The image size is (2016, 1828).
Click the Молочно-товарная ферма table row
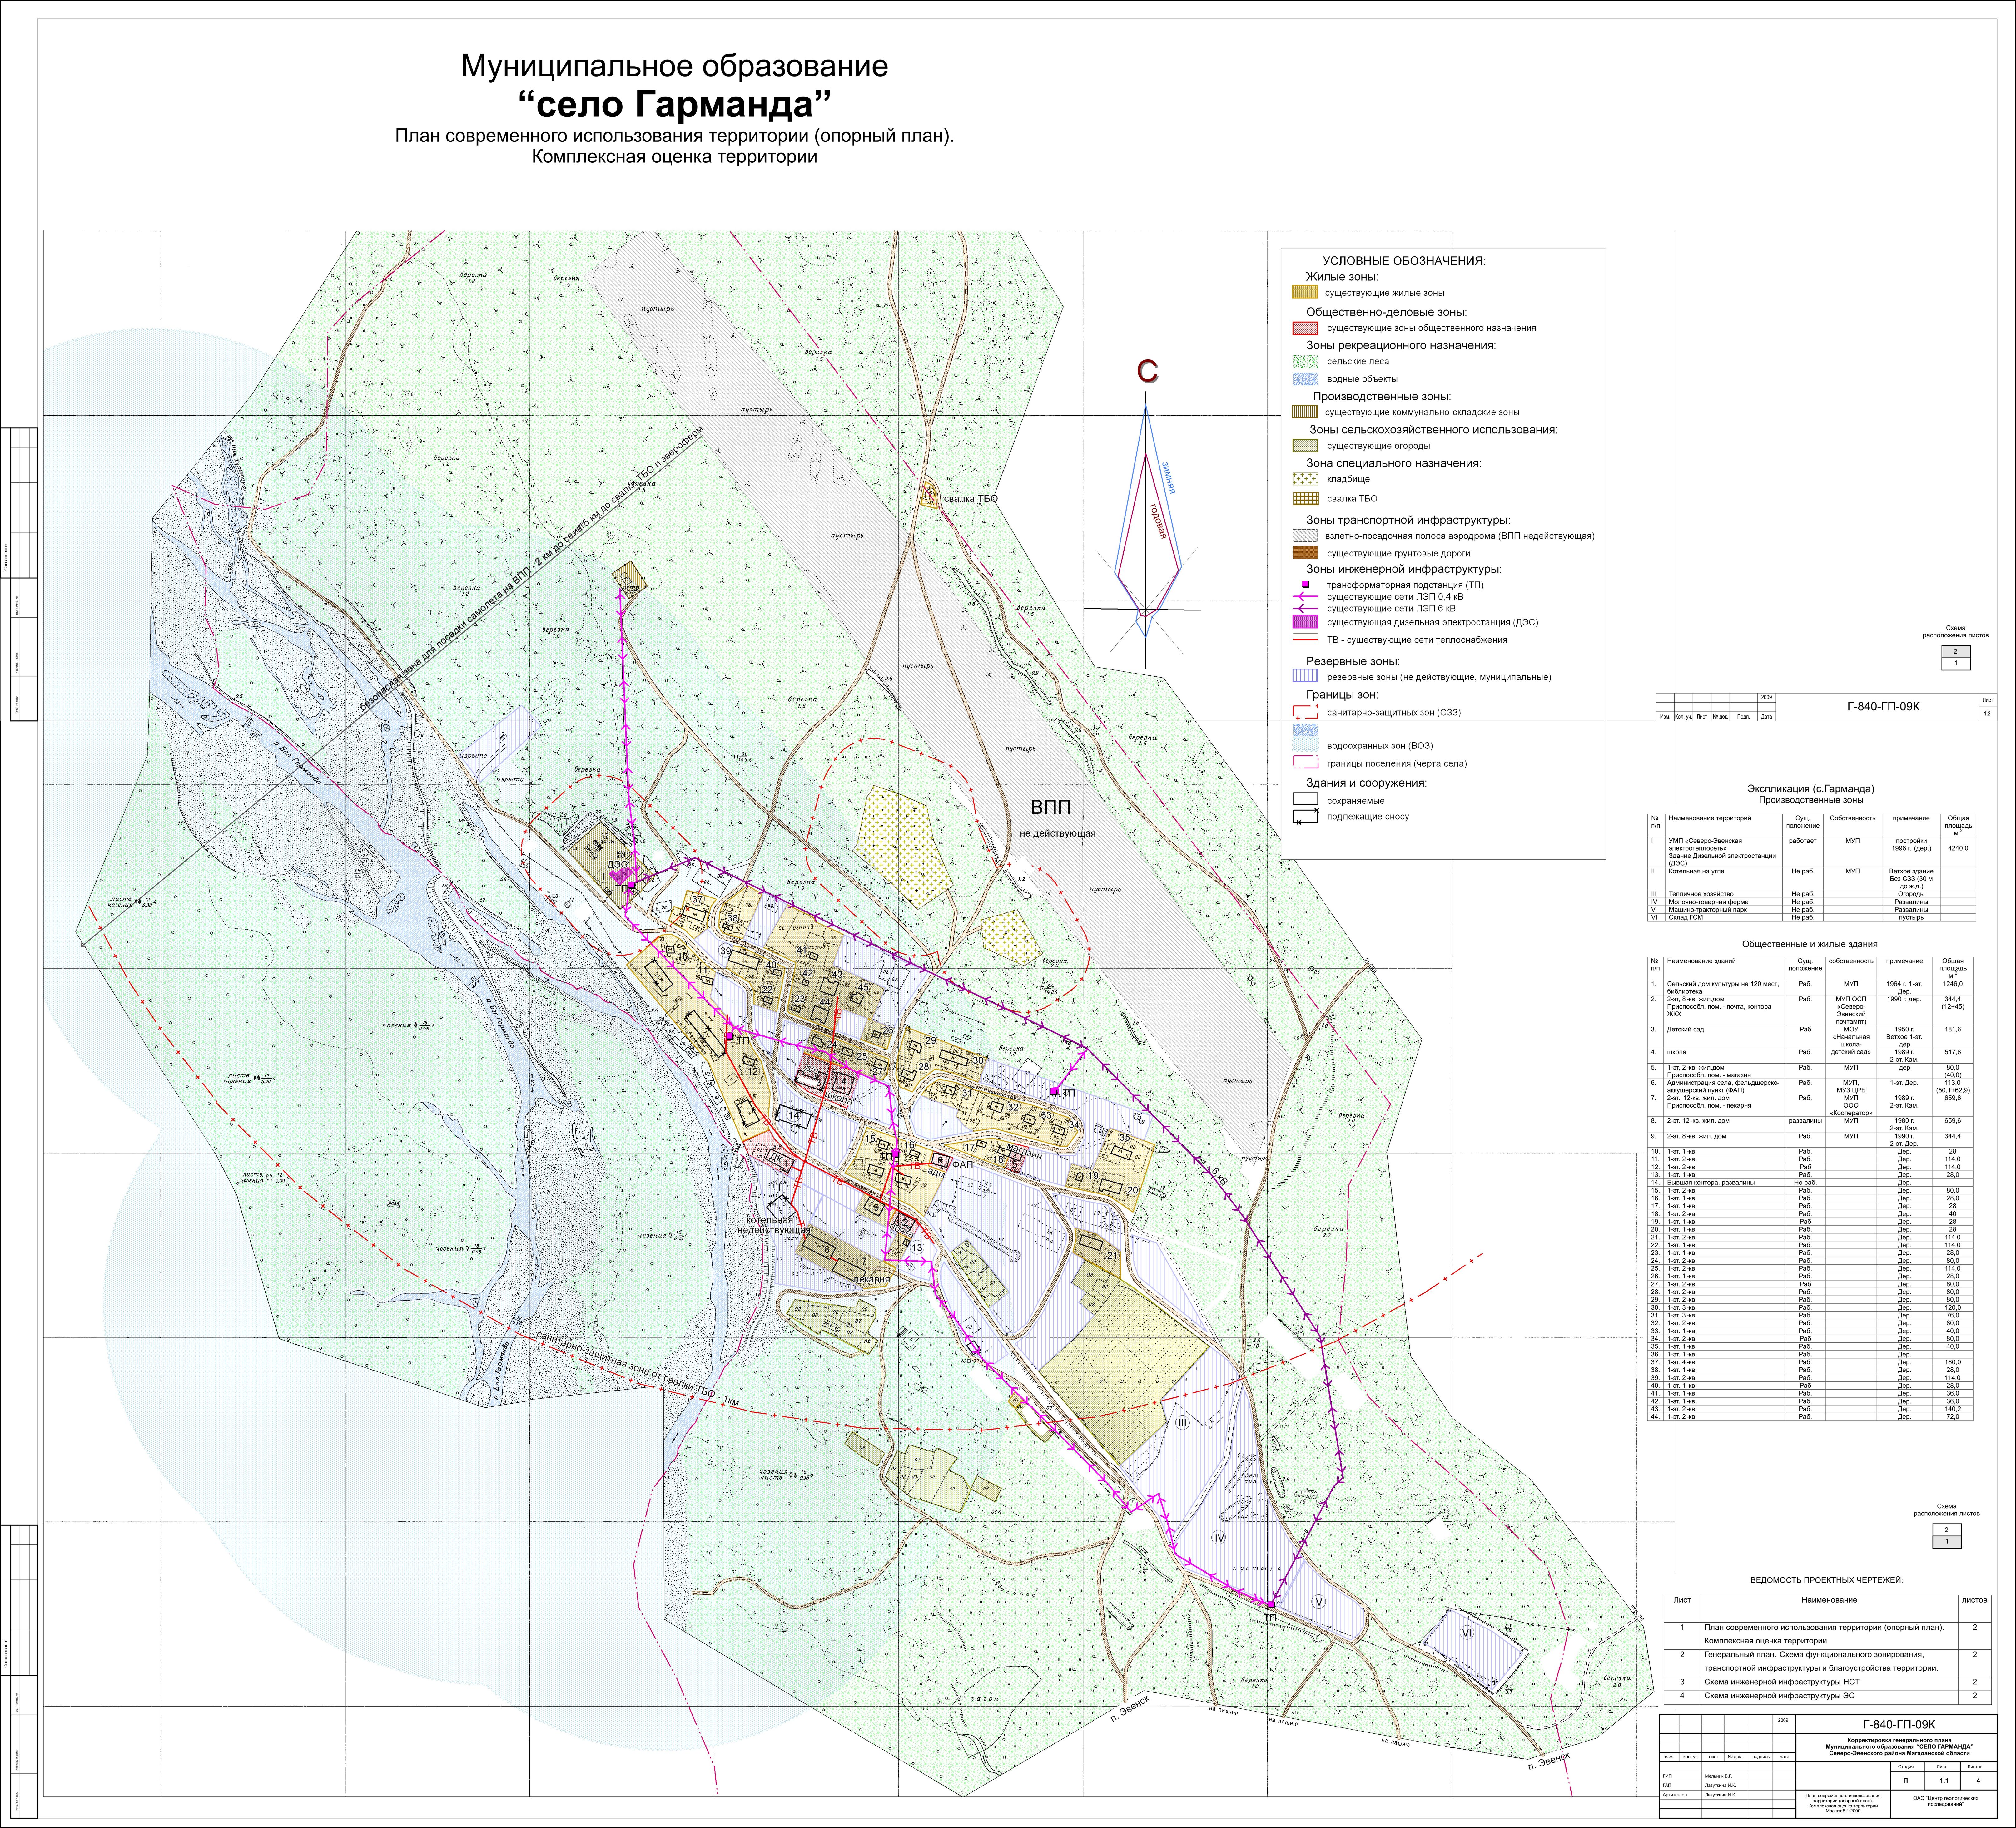pos(1812,902)
